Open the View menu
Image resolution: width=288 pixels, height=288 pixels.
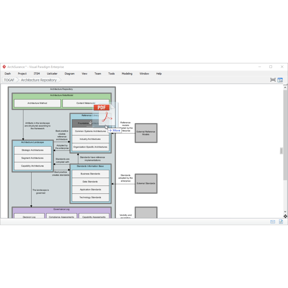click(x=84, y=74)
